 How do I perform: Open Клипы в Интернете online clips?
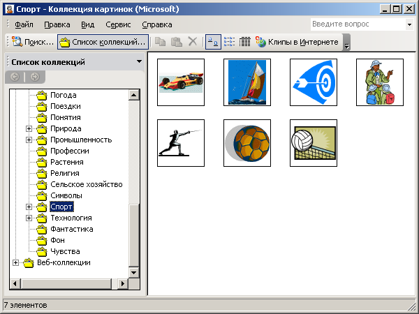pos(297,42)
